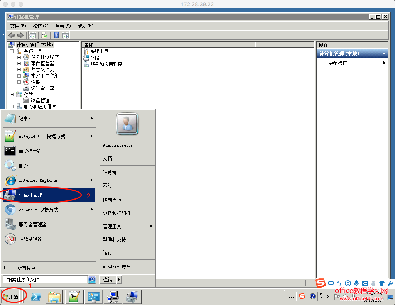Expand the 性能 tree node

[x=19, y=82]
